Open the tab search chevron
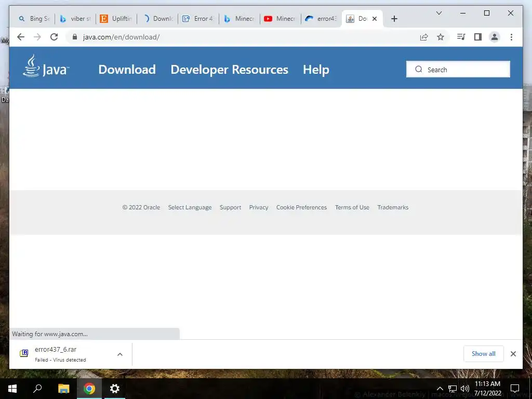 coord(438,13)
